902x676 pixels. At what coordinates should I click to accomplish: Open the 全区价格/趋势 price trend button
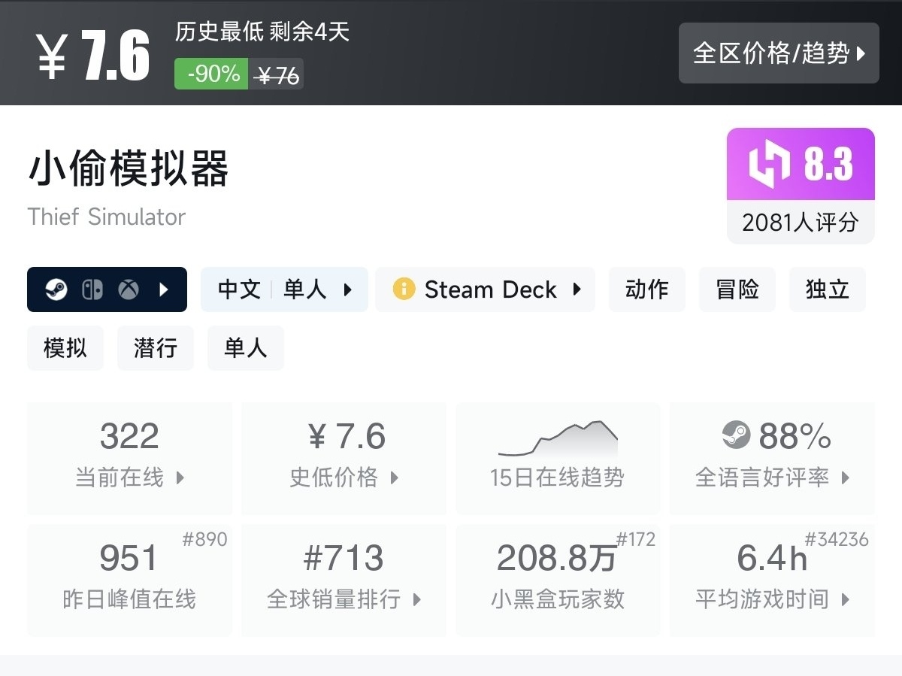click(779, 53)
